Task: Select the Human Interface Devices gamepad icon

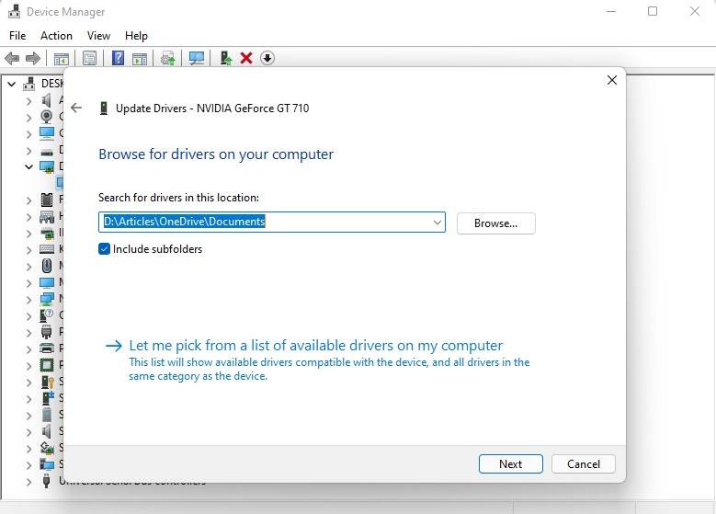Action: (x=47, y=217)
